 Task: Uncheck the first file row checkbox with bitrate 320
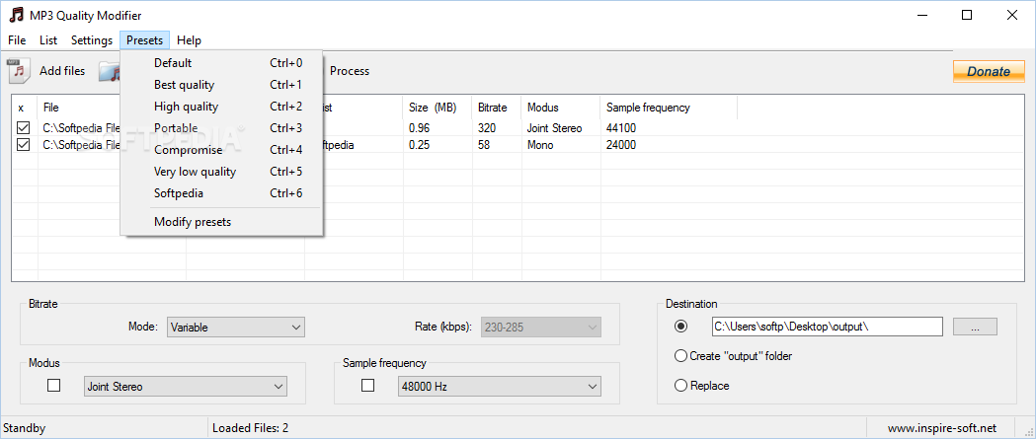(23, 128)
